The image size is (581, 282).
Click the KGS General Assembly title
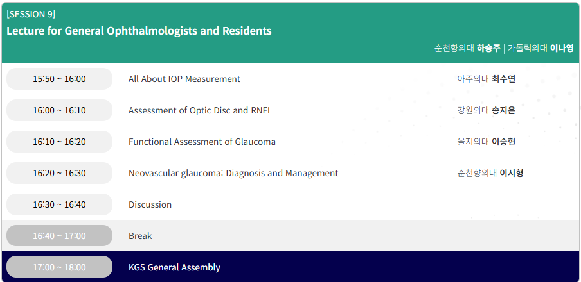(174, 267)
